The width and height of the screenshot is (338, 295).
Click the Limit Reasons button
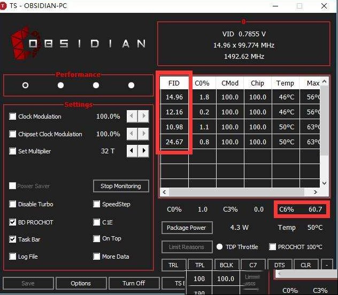[187, 247]
